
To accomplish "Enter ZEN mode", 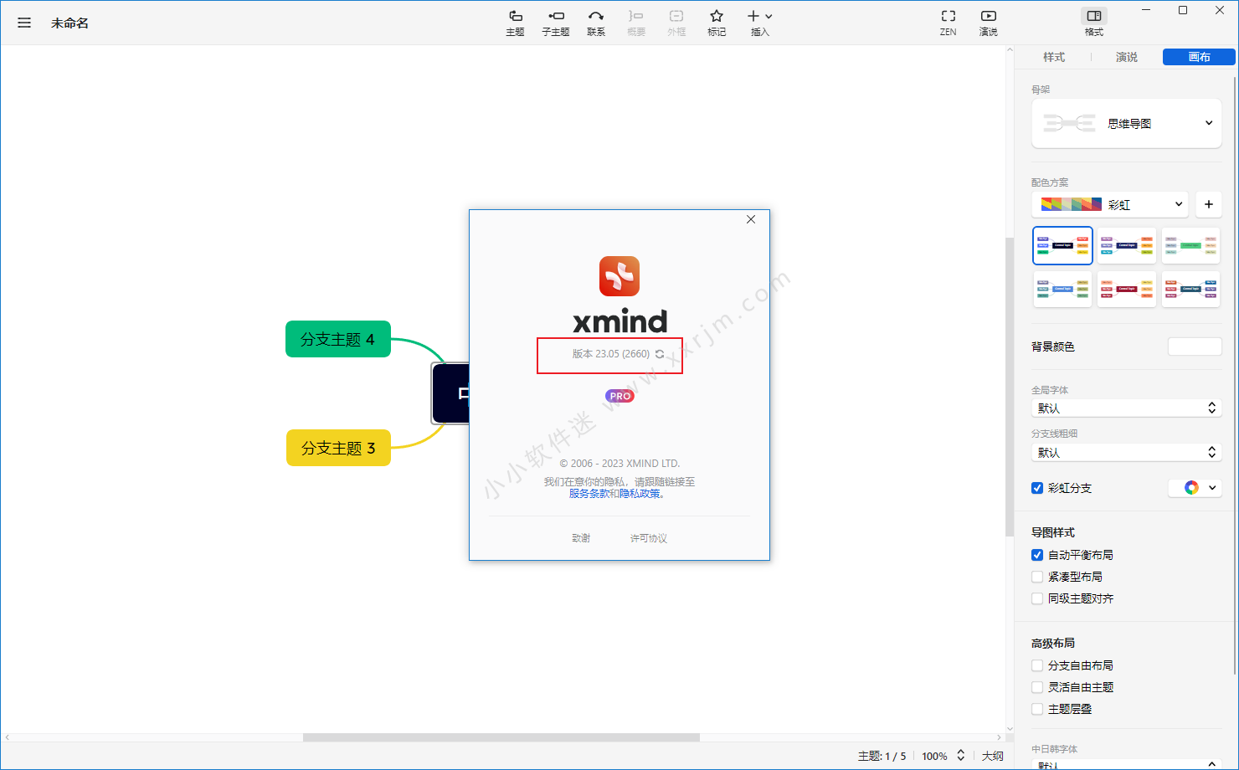I will [948, 23].
